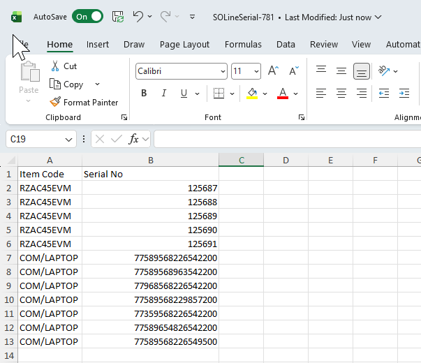Switch to the Formulas tab
Viewport: 421px width, 363px height.
click(243, 44)
